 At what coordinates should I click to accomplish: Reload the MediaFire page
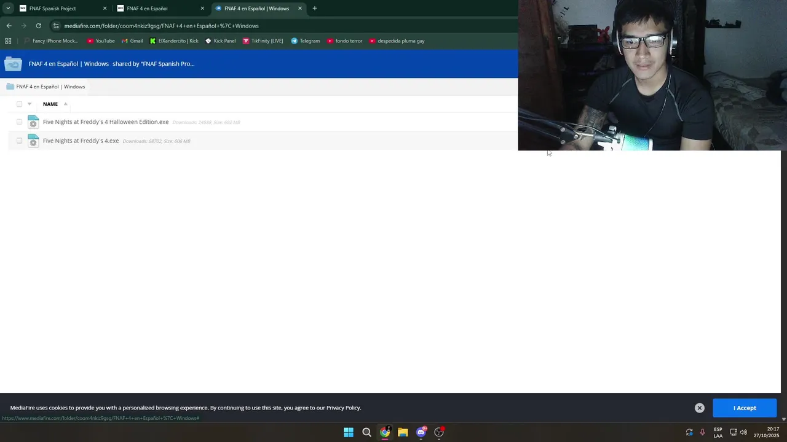click(38, 26)
